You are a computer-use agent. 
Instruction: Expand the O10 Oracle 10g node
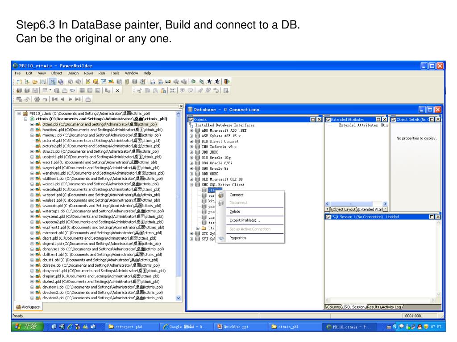coord(191,158)
